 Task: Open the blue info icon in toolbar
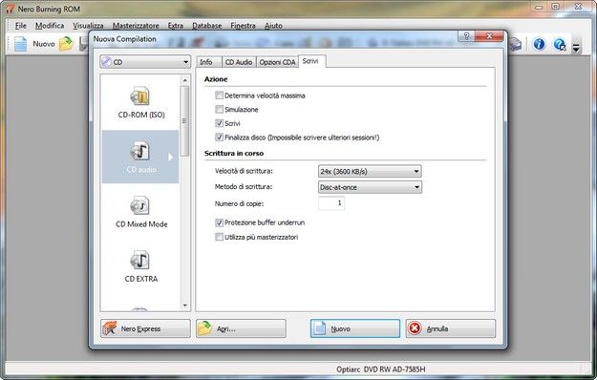(x=539, y=44)
